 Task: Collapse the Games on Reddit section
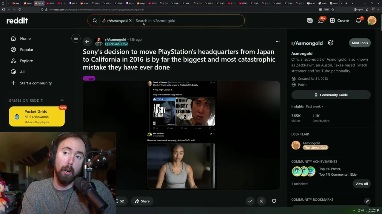pyautogui.click(x=62, y=100)
